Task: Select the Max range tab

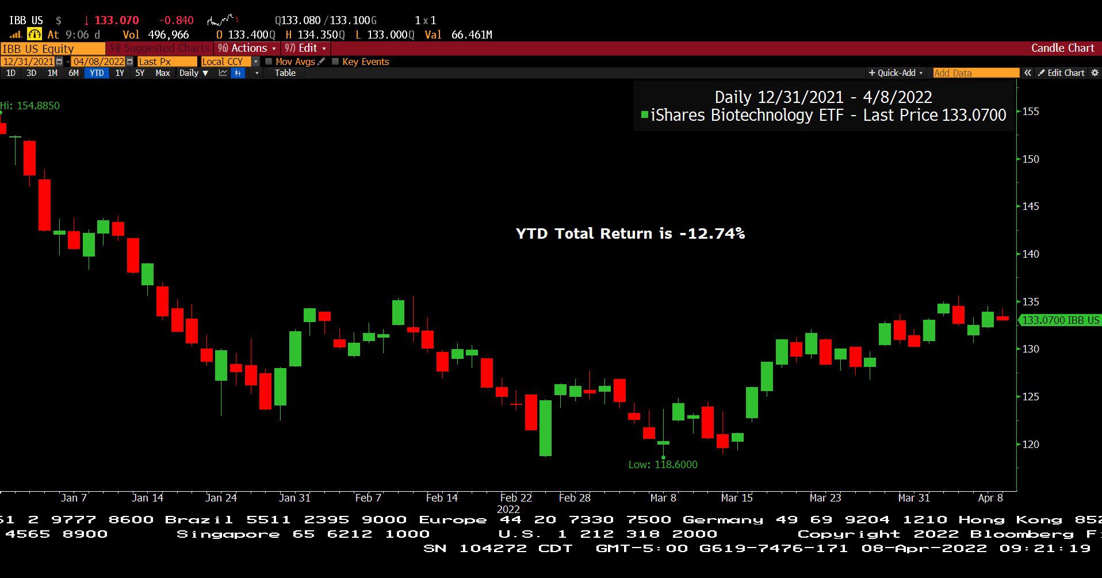Action: pos(163,73)
